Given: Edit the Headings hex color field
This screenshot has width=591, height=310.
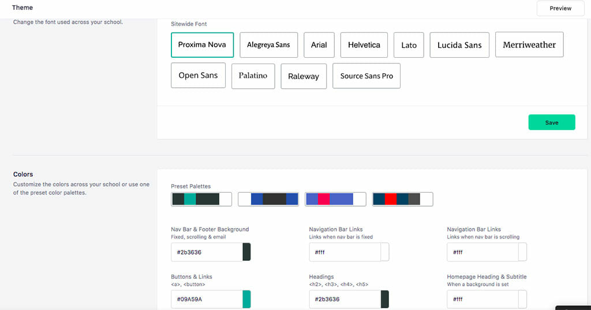Looking at the screenshot, I should (345, 299).
